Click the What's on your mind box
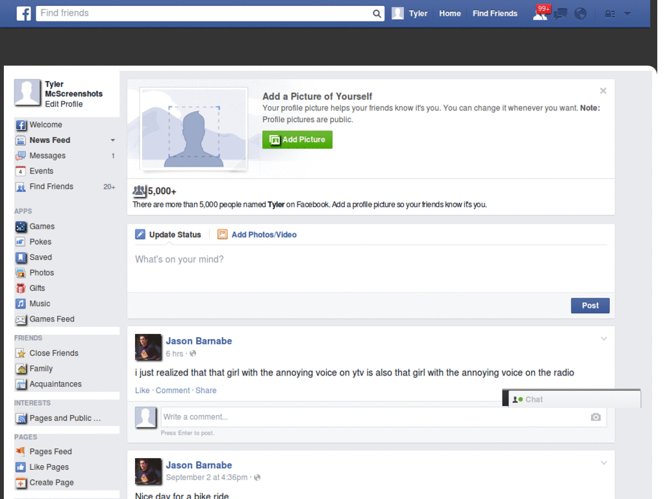 click(x=371, y=268)
